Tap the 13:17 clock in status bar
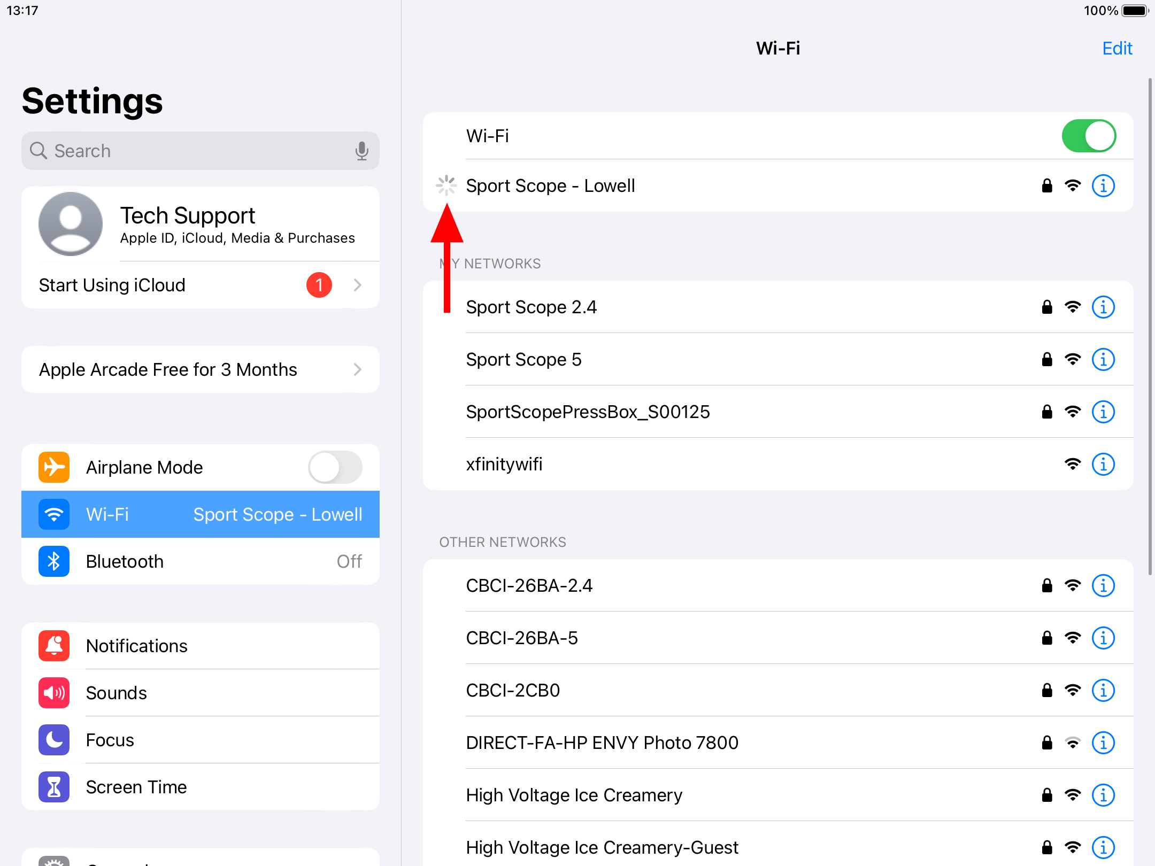The image size is (1155, 866). [x=22, y=11]
